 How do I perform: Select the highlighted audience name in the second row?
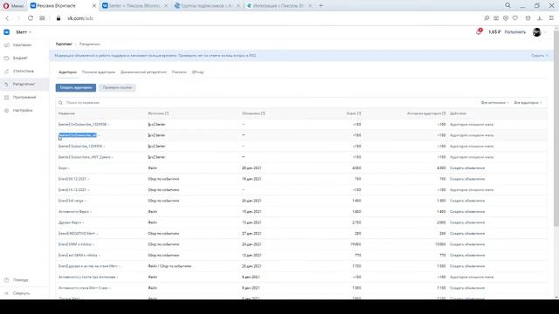[78, 135]
